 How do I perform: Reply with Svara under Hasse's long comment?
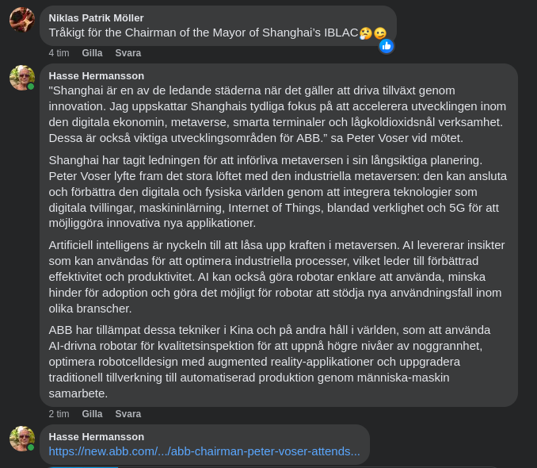(128, 414)
